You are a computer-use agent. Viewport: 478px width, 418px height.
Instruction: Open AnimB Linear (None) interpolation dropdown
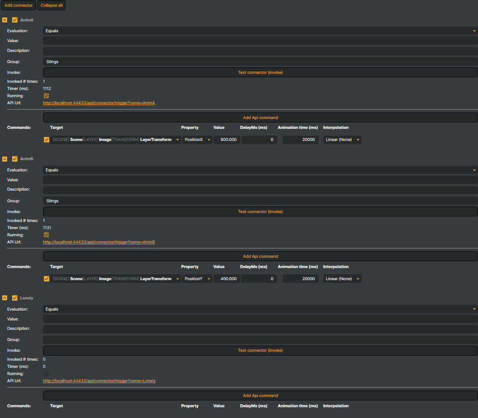342,279
